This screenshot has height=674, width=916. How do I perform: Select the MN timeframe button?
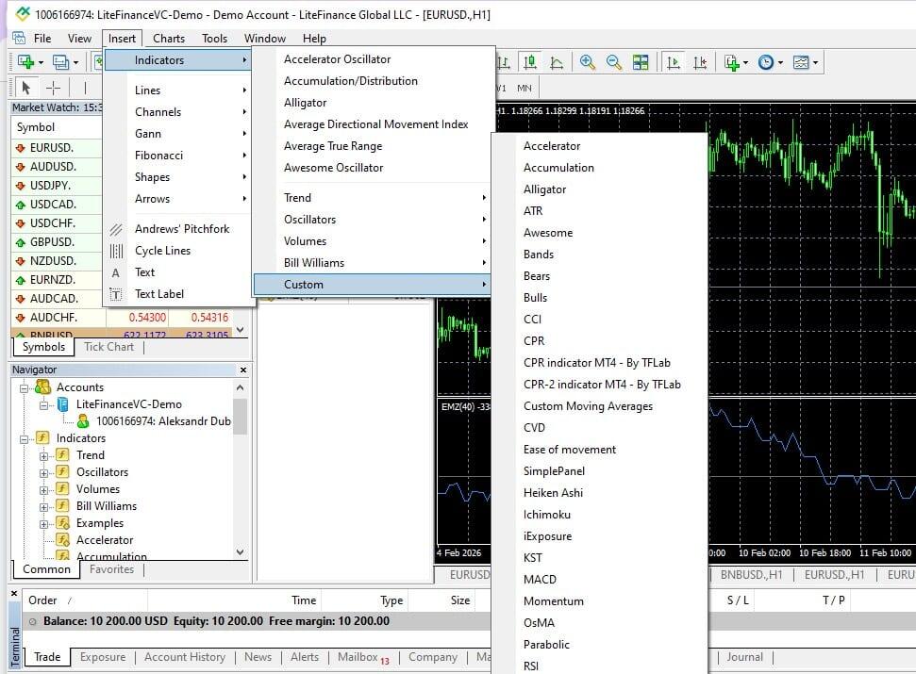pyautogui.click(x=525, y=88)
